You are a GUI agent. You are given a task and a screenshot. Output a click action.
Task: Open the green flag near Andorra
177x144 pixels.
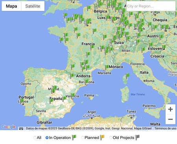(x=72, y=76)
